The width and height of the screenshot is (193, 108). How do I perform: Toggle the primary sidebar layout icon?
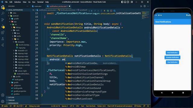(x=122, y=2)
